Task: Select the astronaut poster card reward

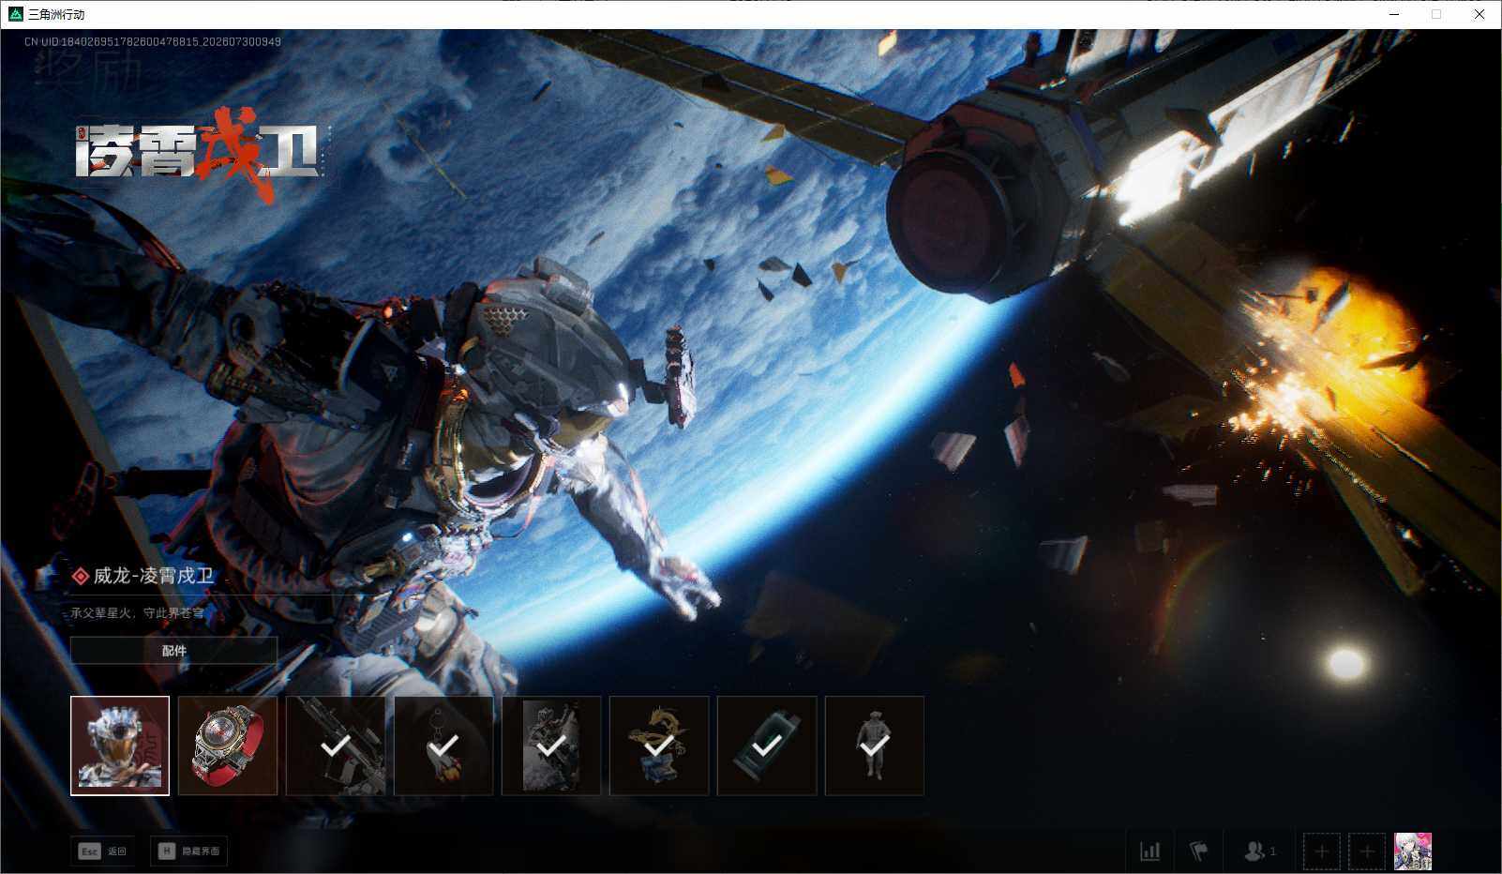Action: tap(551, 746)
